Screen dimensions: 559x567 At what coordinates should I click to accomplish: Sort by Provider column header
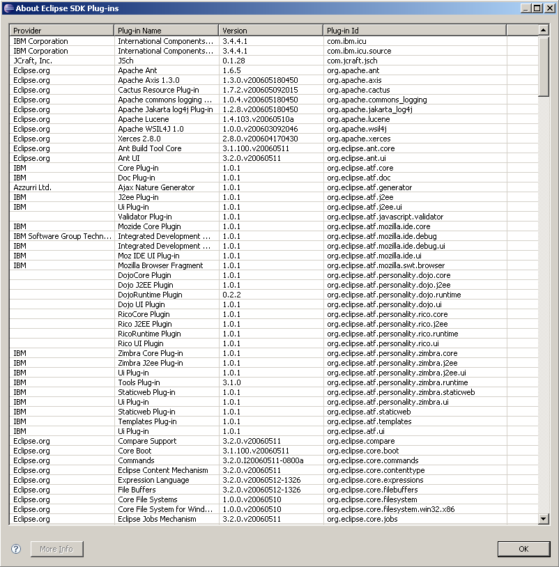click(x=61, y=31)
